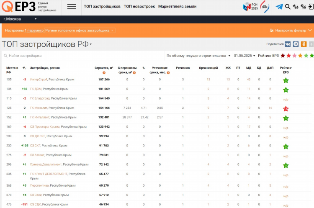
Task: Click the Найти застройщика search field
Action: pos(83,56)
